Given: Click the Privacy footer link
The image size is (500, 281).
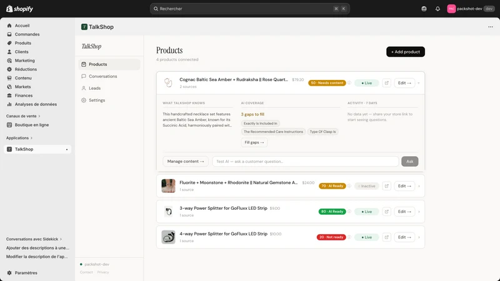Looking at the screenshot, I should point(103,272).
